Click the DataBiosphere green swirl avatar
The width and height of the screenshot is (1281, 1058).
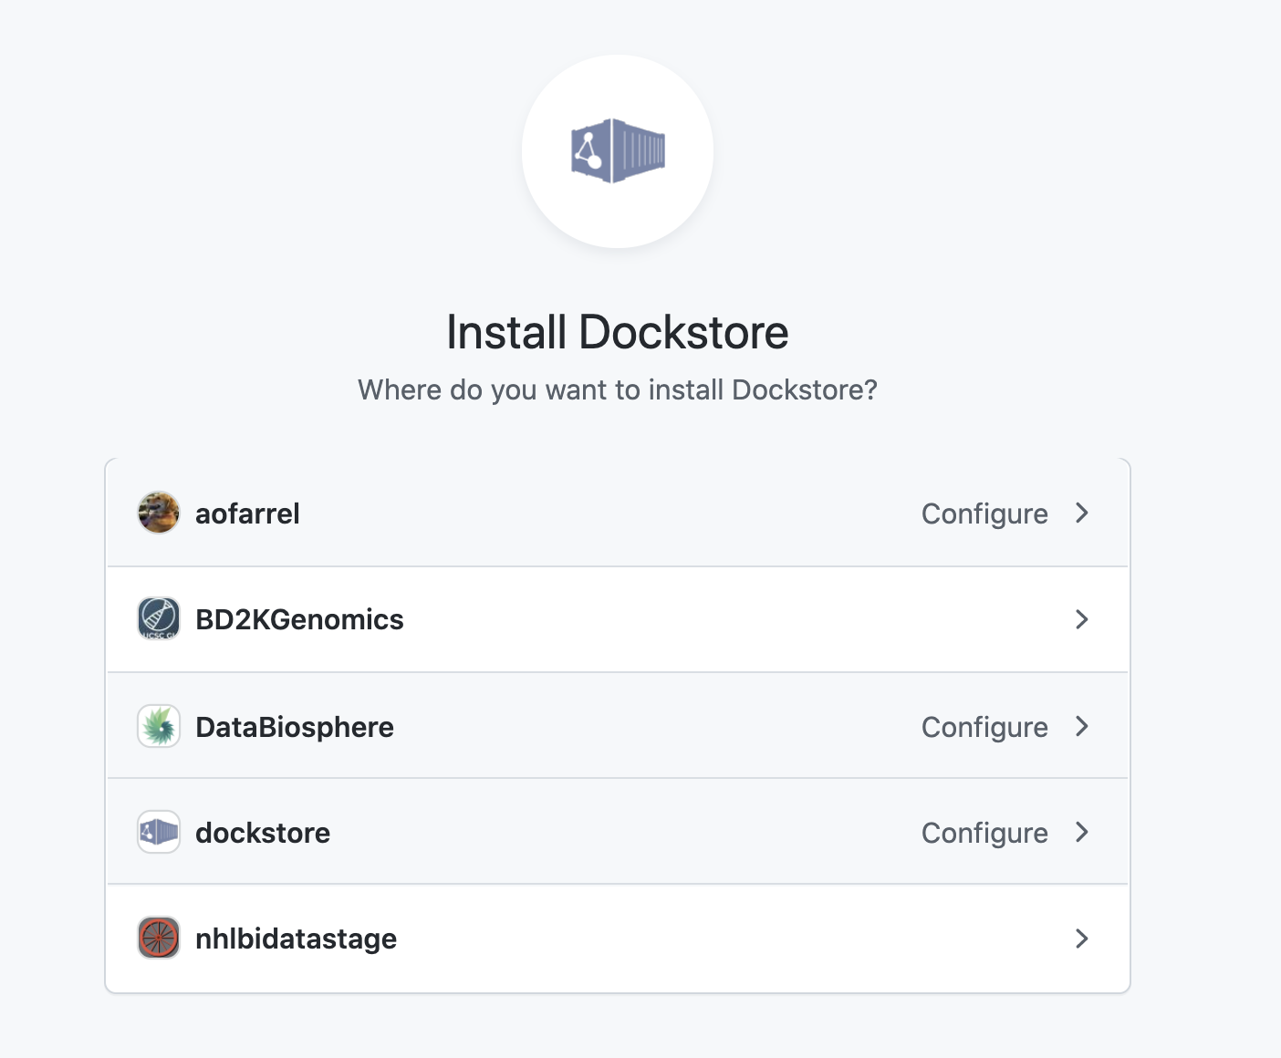click(x=159, y=726)
